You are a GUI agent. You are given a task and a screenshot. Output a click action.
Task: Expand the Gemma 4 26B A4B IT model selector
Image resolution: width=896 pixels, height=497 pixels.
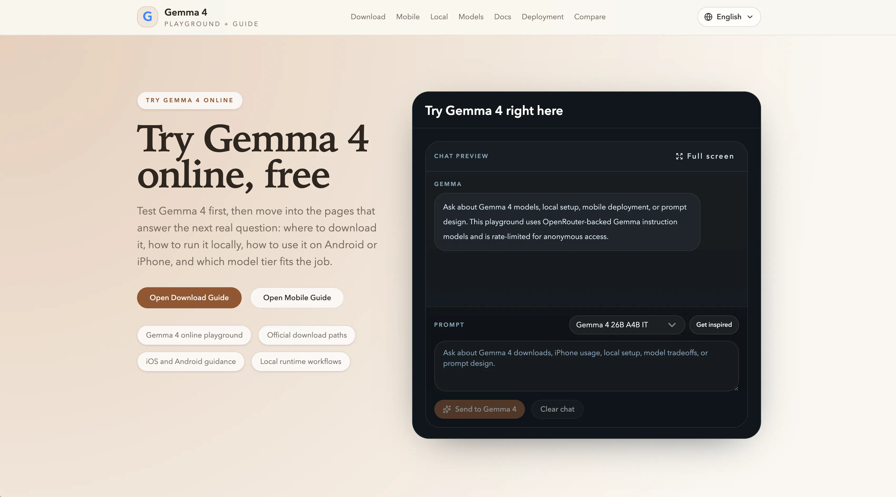coord(627,324)
